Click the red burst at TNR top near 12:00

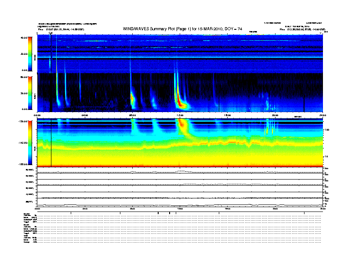(x=181, y=123)
